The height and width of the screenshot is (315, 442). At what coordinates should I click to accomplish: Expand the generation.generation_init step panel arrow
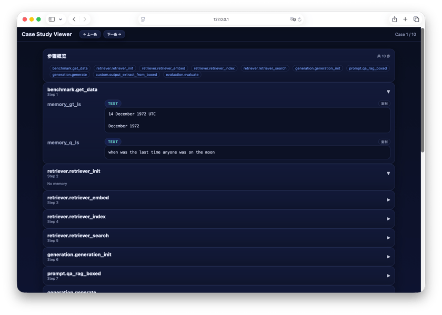point(388,257)
